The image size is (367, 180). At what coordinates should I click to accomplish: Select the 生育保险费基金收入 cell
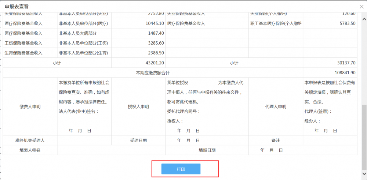[x=23, y=53]
